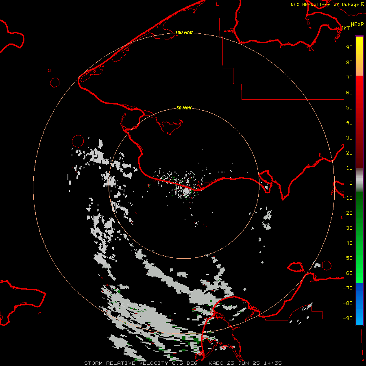Click the 100 NMI range ring label
This screenshot has height=366, width=366.
(x=184, y=33)
